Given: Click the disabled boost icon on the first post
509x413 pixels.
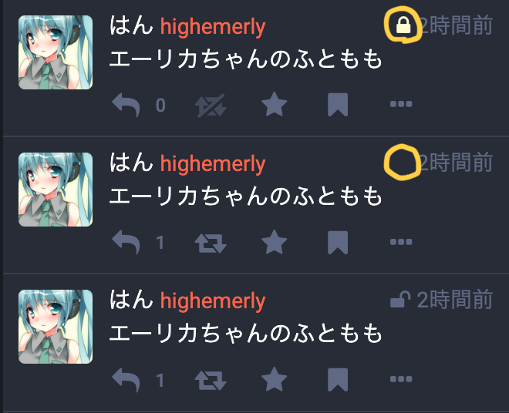Looking at the screenshot, I should [x=211, y=106].
